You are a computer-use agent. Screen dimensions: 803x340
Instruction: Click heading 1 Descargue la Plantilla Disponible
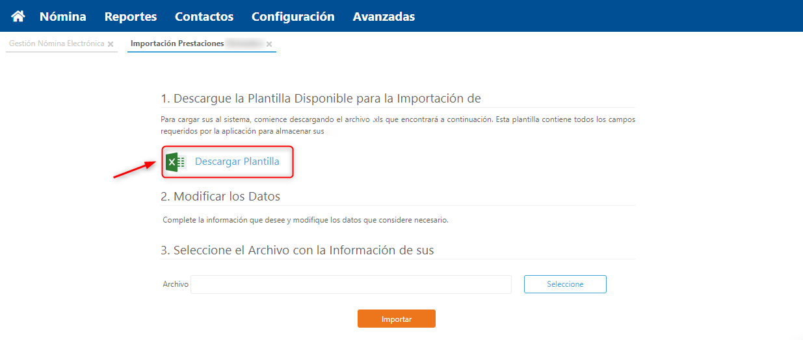[x=321, y=98]
